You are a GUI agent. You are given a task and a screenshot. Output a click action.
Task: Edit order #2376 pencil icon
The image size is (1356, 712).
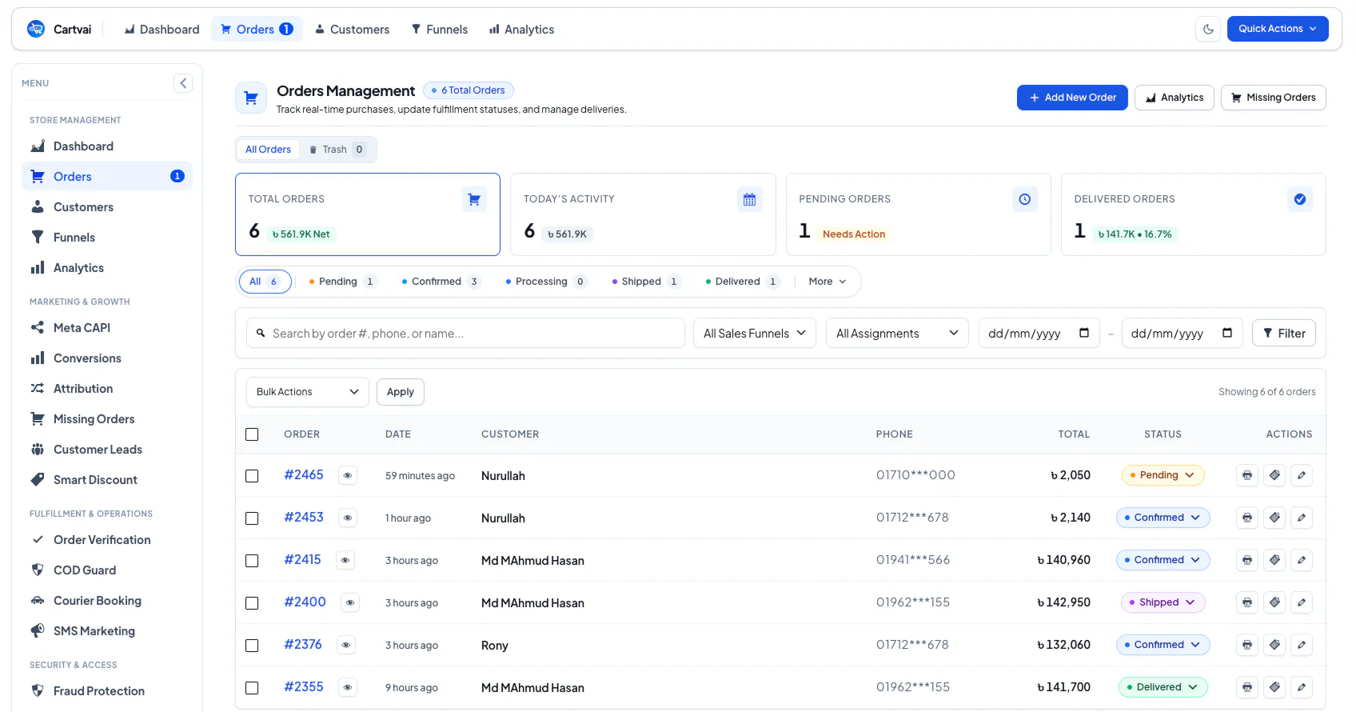[x=1302, y=645]
